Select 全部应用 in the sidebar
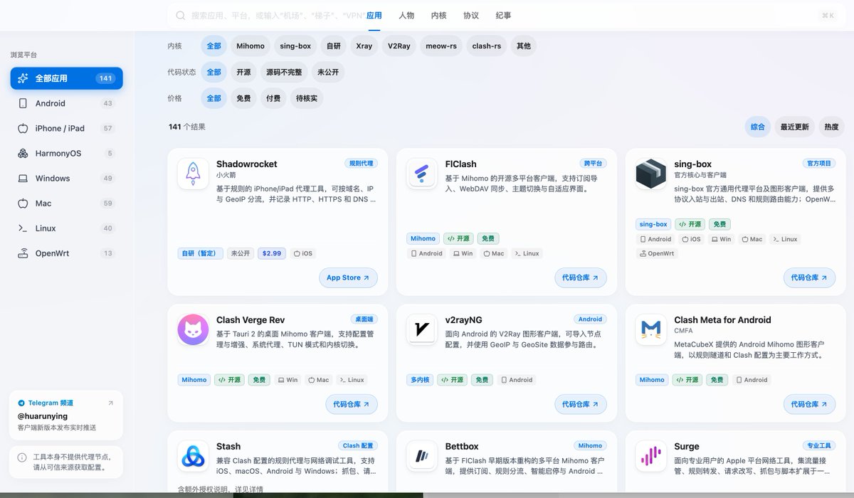This screenshot has height=498, width=854. pos(66,78)
